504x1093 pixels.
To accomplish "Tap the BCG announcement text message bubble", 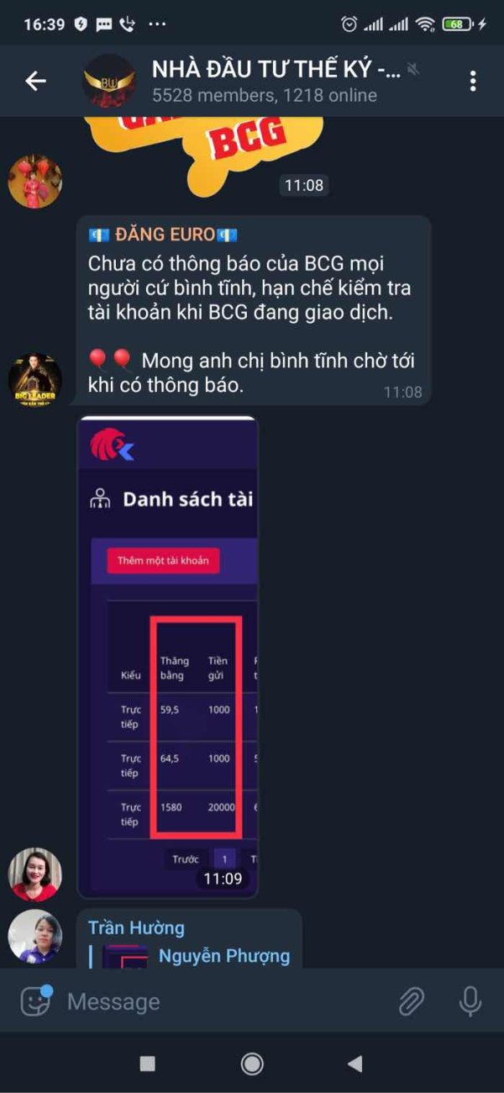I will [x=255, y=310].
